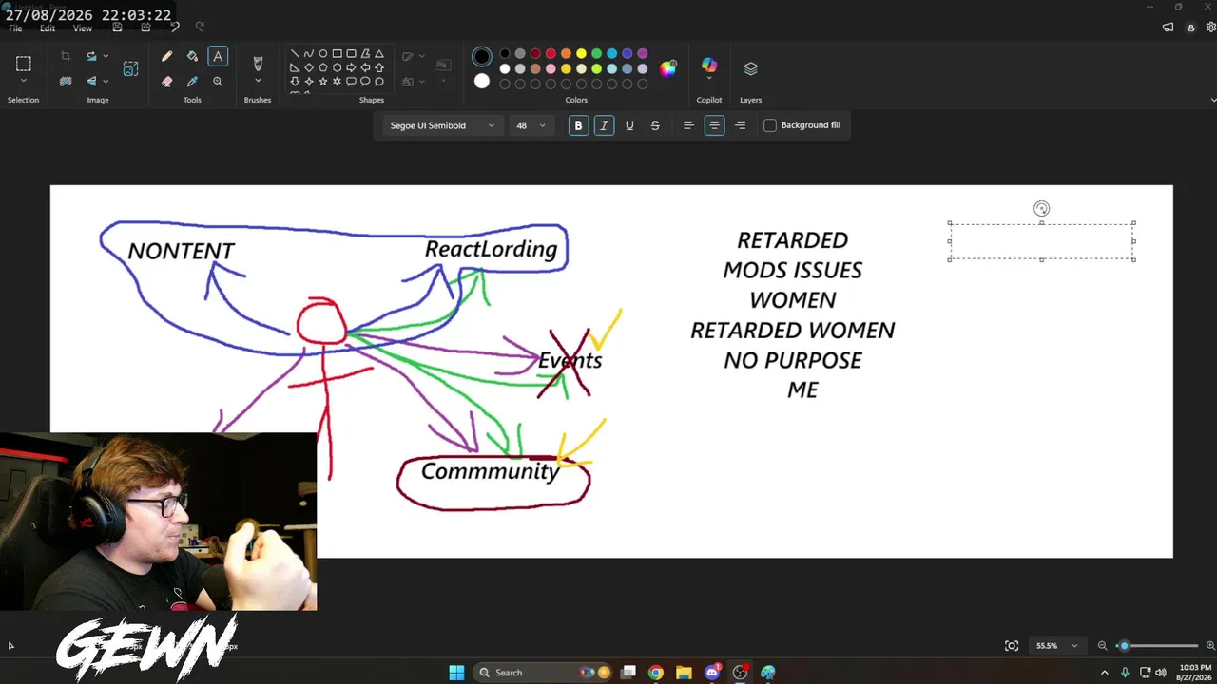Click the Fit to window icon
The width and height of the screenshot is (1217, 684).
(1012, 646)
